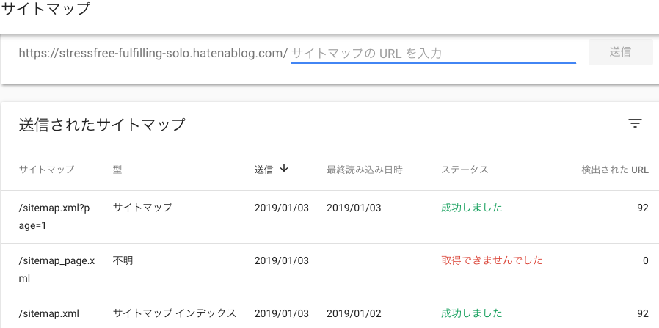Click the 送信 submit button
The width and height of the screenshot is (659, 328).
[x=620, y=52]
